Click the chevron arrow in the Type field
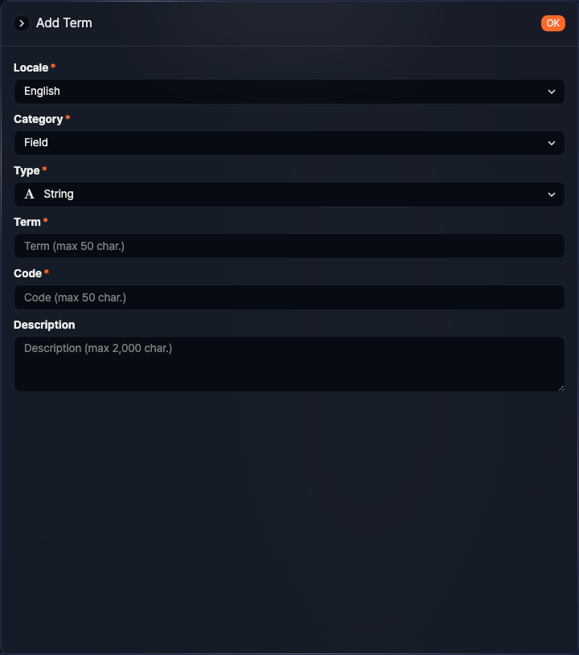Image resolution: width=579 pixels, height=655 pixels. 552,194
